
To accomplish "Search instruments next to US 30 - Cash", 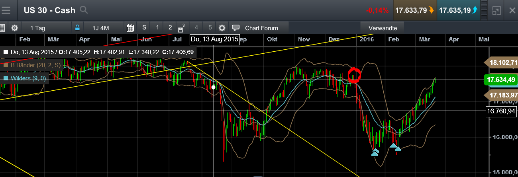I will point(84,10).
